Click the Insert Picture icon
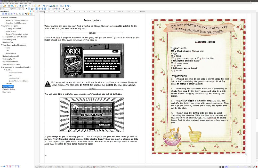 (54, 6)
